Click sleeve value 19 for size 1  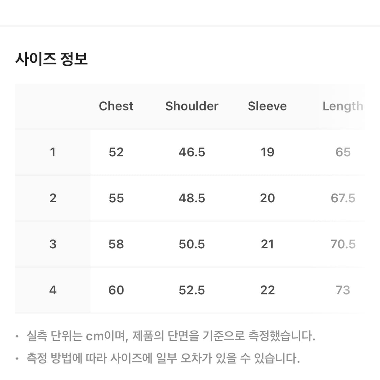267,152
